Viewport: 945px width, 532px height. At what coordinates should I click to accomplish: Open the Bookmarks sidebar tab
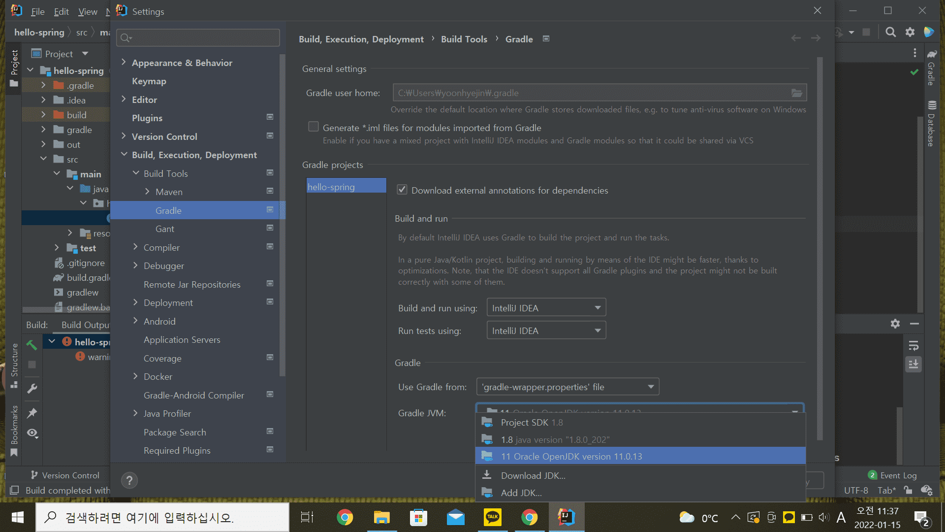click(x=14, y=431)
